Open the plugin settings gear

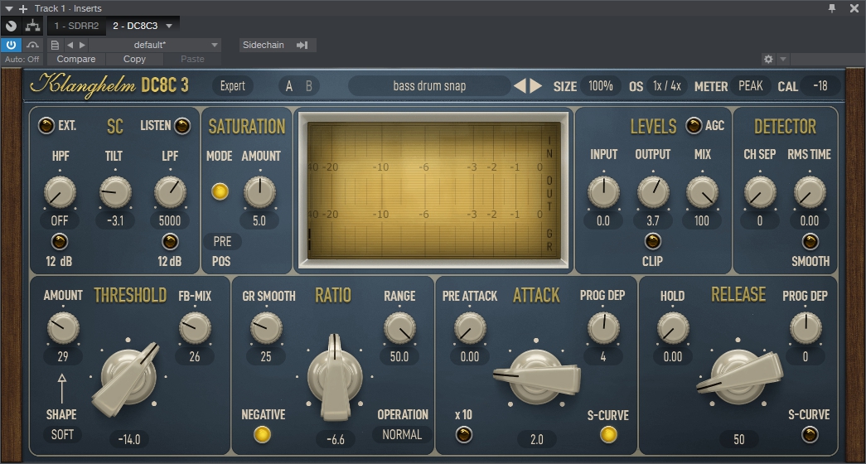(768, 59)
